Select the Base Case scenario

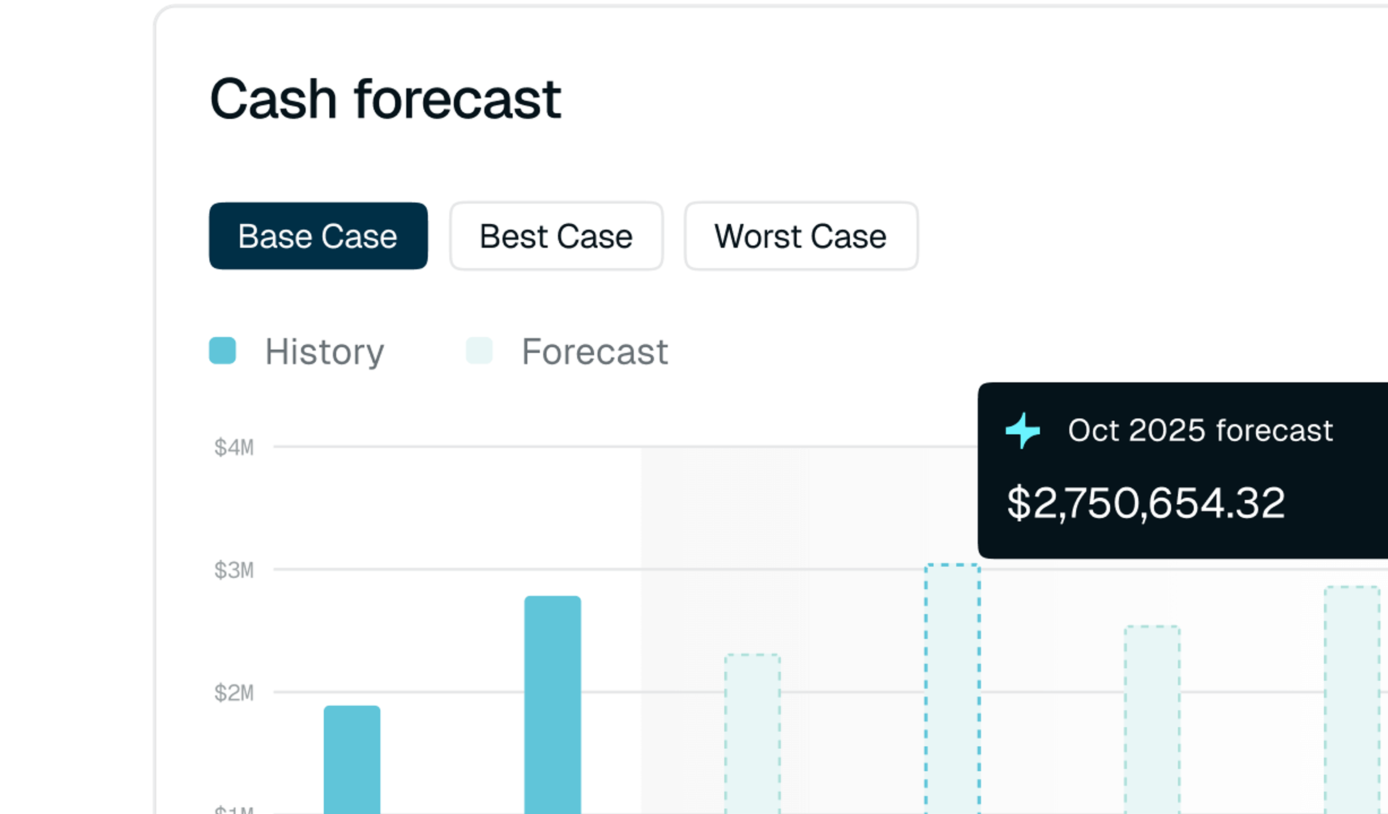pyautogui.click(x=319, y=236)
